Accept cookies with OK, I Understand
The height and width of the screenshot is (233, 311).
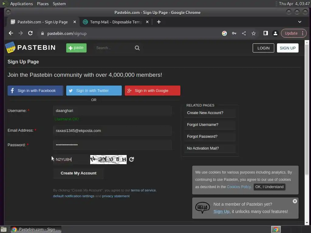coord(269,187)
